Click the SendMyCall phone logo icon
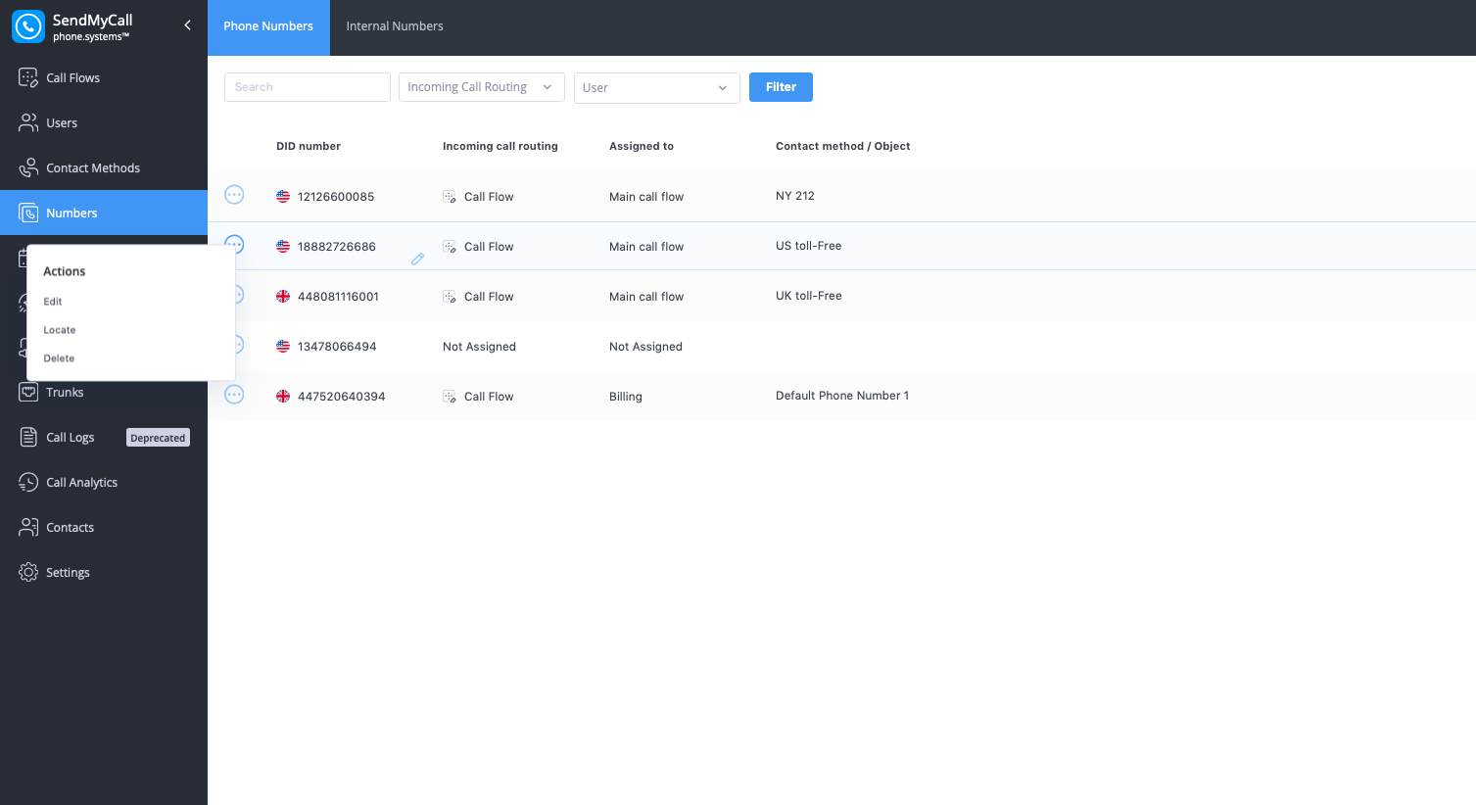The width and height of the screenshot is (1476, 805). (x=27, y=26)
